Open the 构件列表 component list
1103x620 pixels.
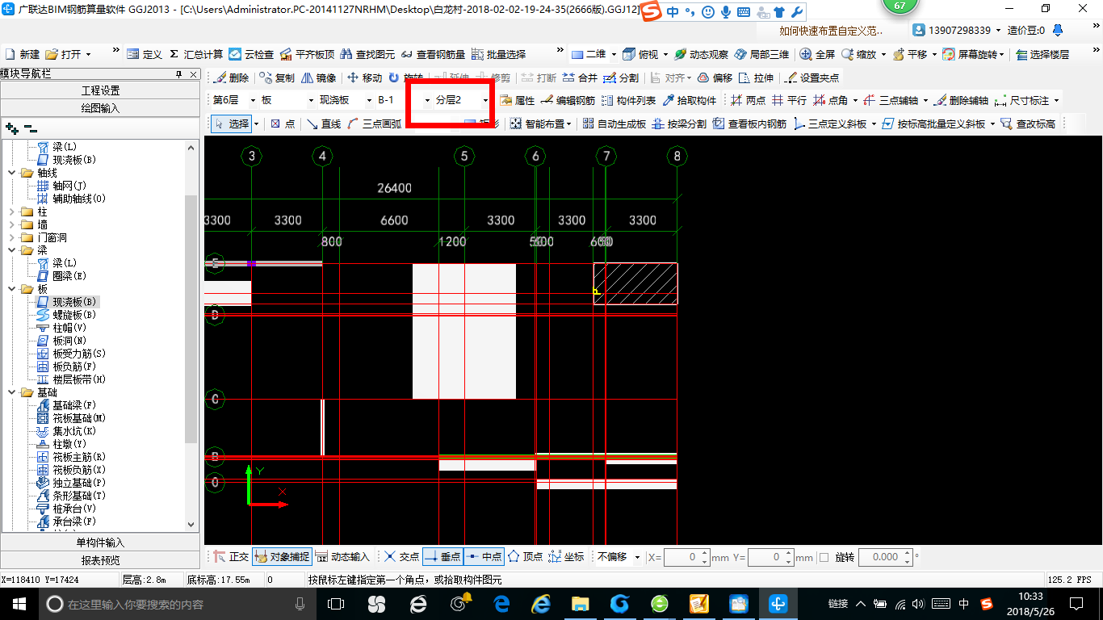(x=629, y=101)
